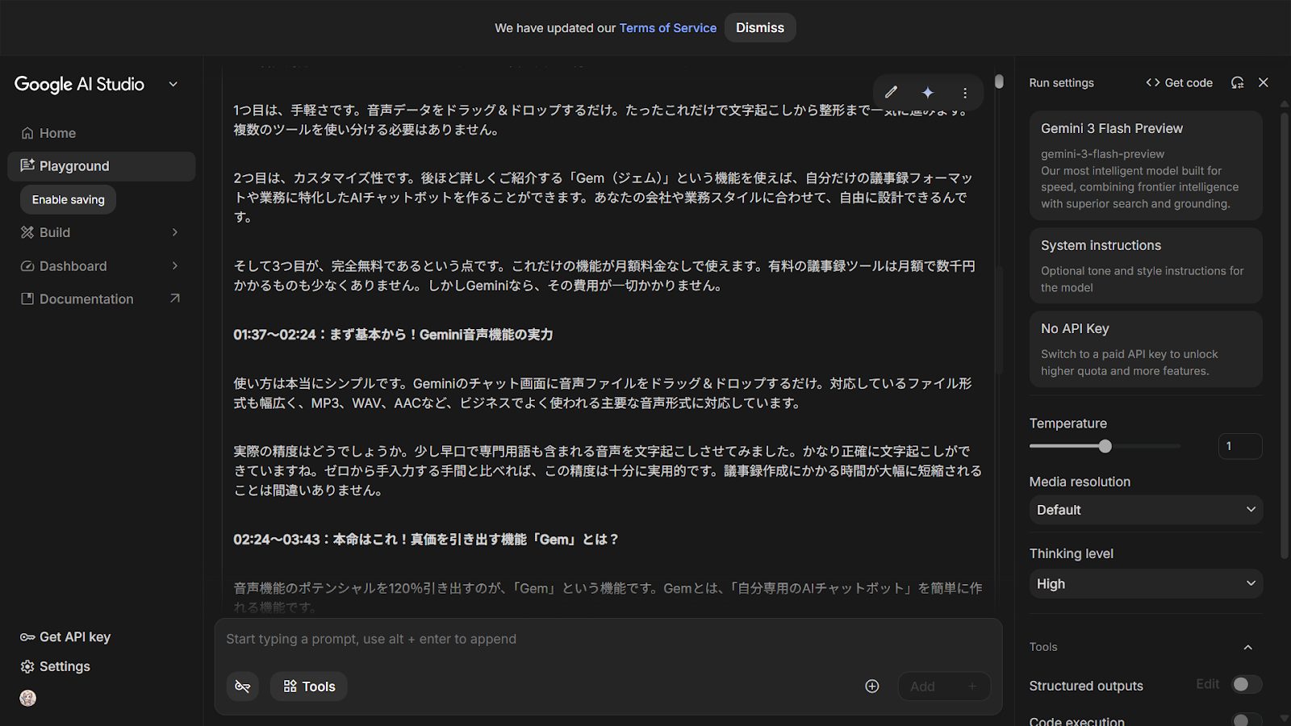Click the sparkle rerun icon

(x=928, y=93)
